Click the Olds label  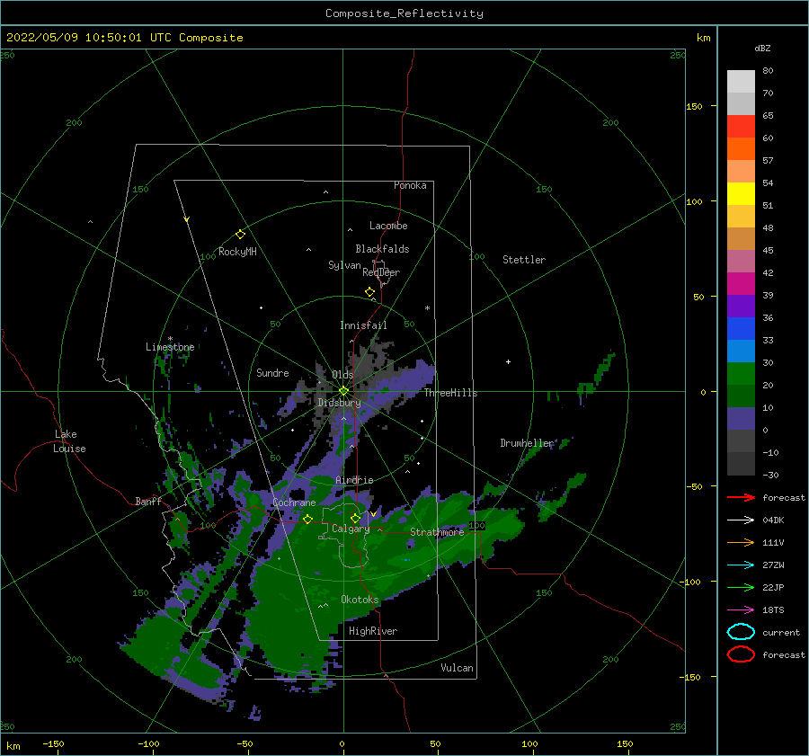pos(342,374)
